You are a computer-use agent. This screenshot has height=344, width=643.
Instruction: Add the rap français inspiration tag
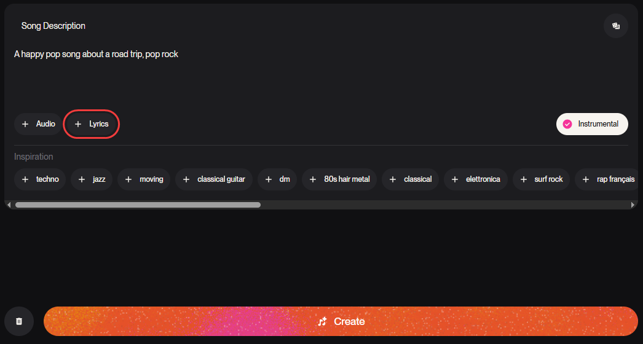pos(609,179)
